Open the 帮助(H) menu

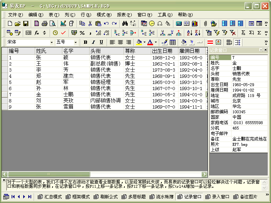coord(185,15)
